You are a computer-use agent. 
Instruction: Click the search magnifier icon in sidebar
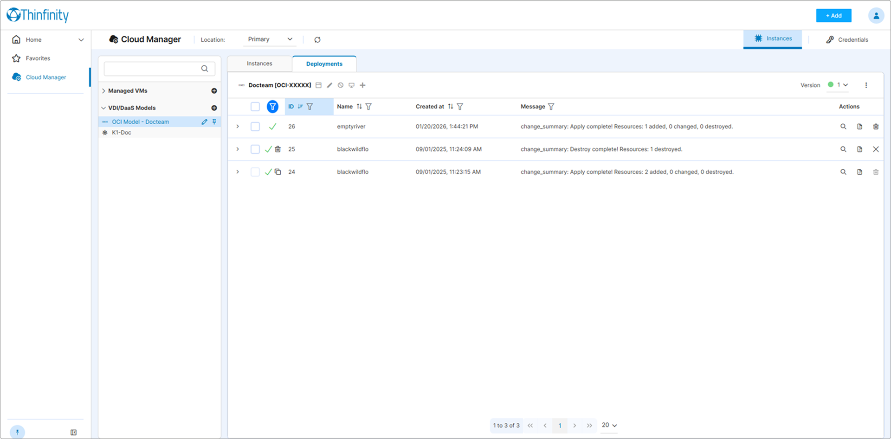205,69
